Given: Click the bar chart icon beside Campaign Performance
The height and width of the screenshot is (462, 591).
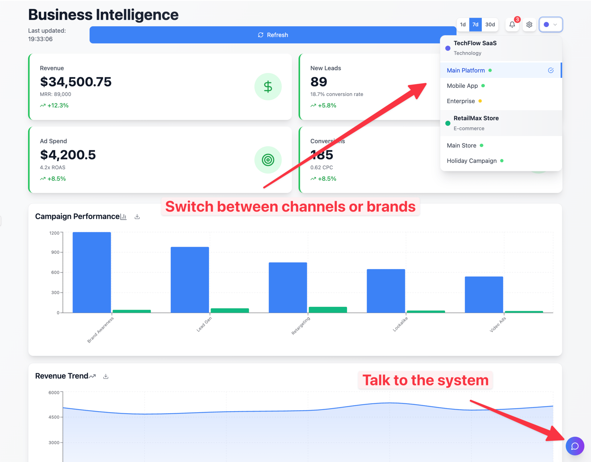Looking at the screenshot, I should [124, 217].
